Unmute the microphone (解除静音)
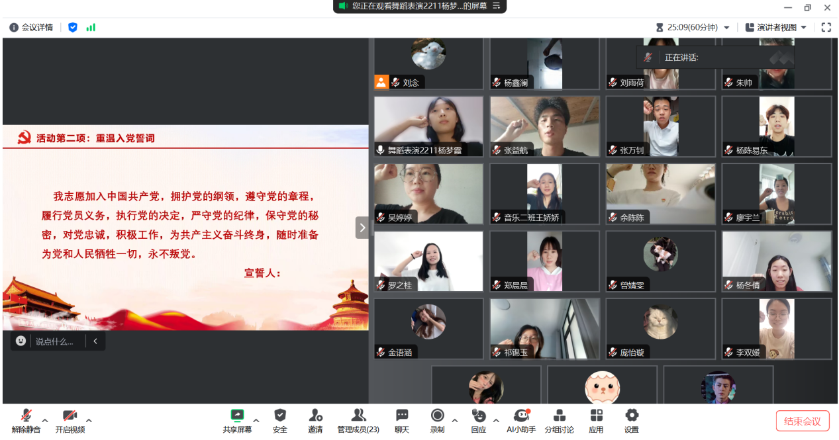This screenshot has width=839, height=440. 26,419
